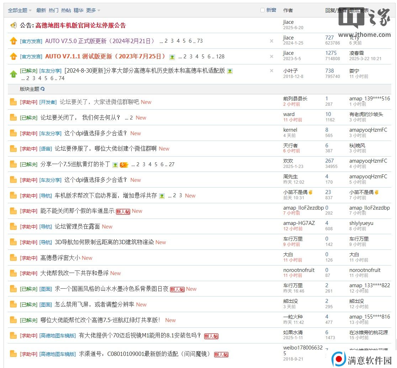Switch to the 热门 filter tab
Viewport: 397px width, 368px height.
(53, 10)
